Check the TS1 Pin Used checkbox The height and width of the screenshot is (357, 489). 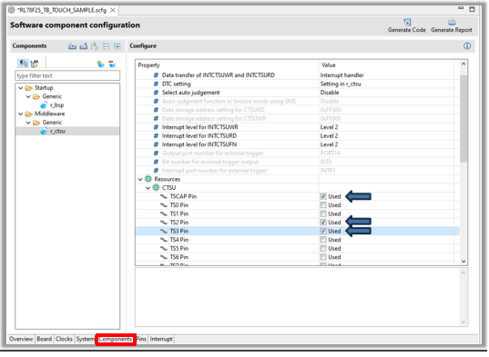(323, 214)
